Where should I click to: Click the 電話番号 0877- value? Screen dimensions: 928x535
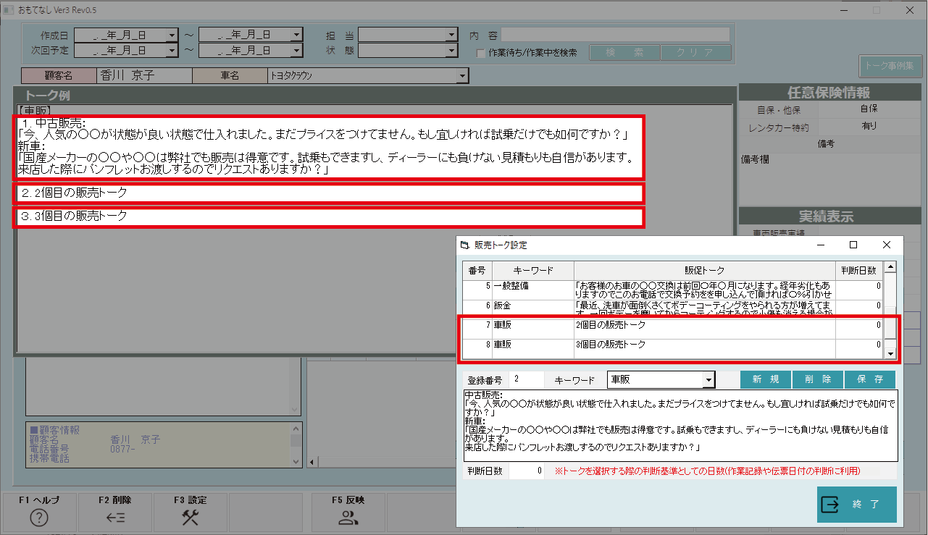coord(123,449)
